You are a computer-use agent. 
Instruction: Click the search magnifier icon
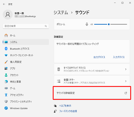(46, 26)
